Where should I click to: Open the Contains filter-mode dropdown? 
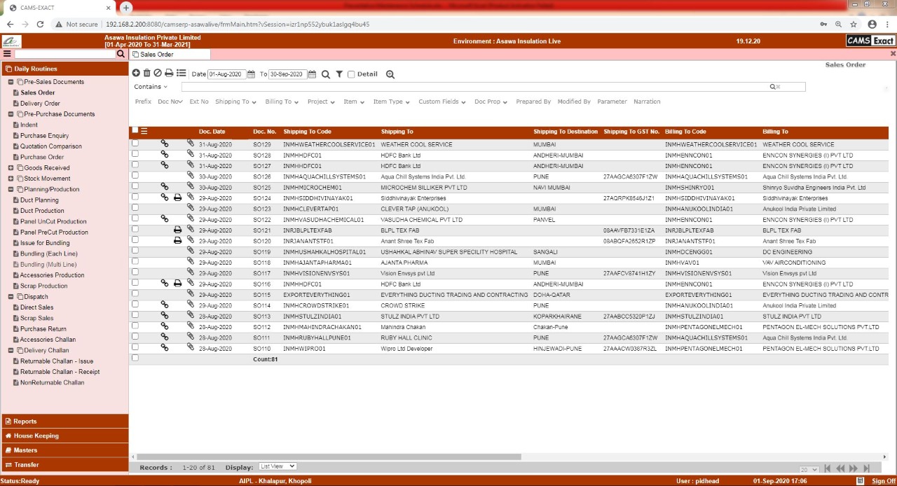click(x=151, y=87)
